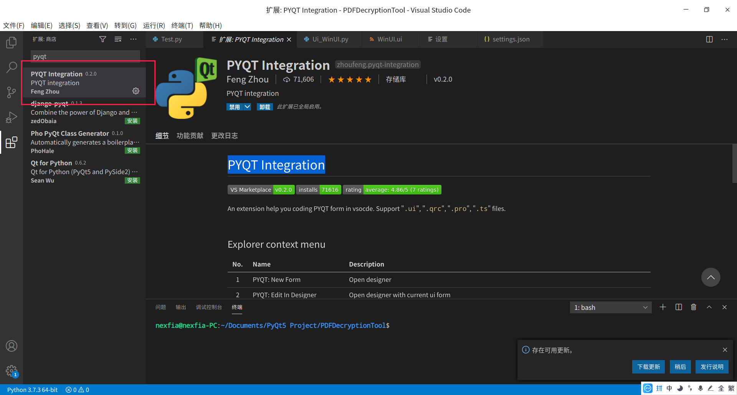This screenshot has height=395, width=737.
Task: Click inside the pyqt search input field
Action: coord(84,56)
